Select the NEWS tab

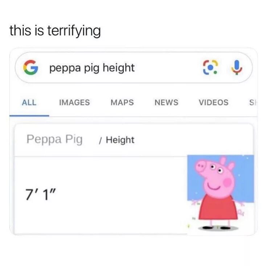click(167, 102)
